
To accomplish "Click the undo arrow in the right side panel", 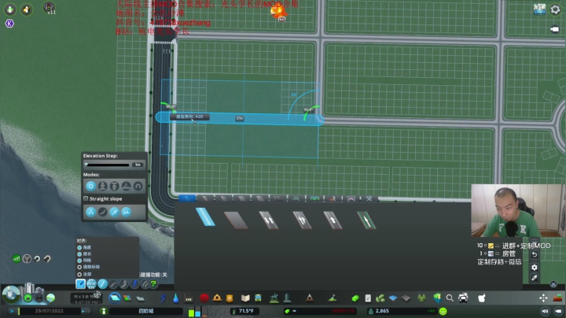I will pos(535,254).
